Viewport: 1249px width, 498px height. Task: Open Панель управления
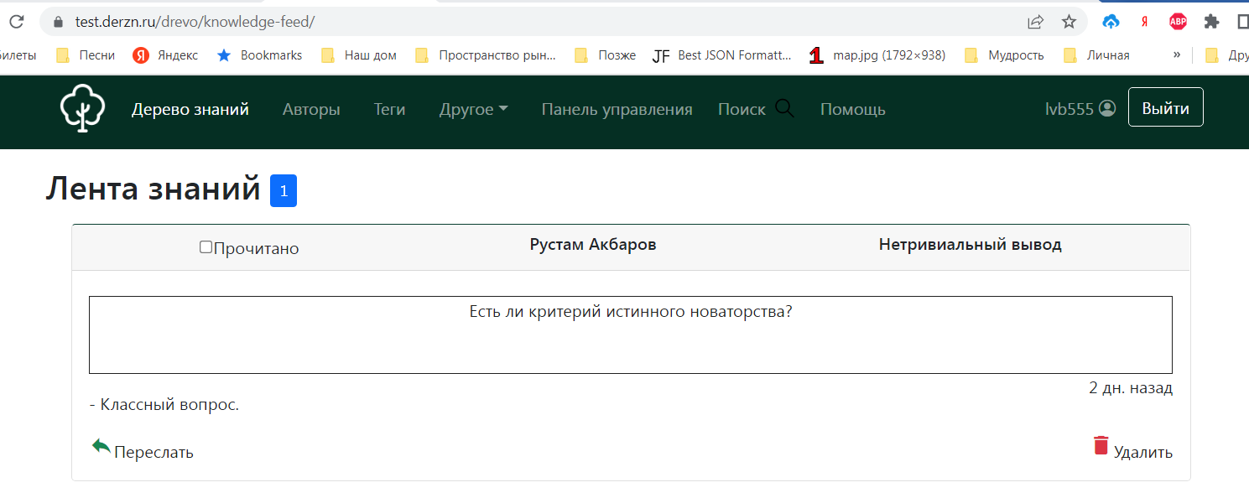point(617,108)
